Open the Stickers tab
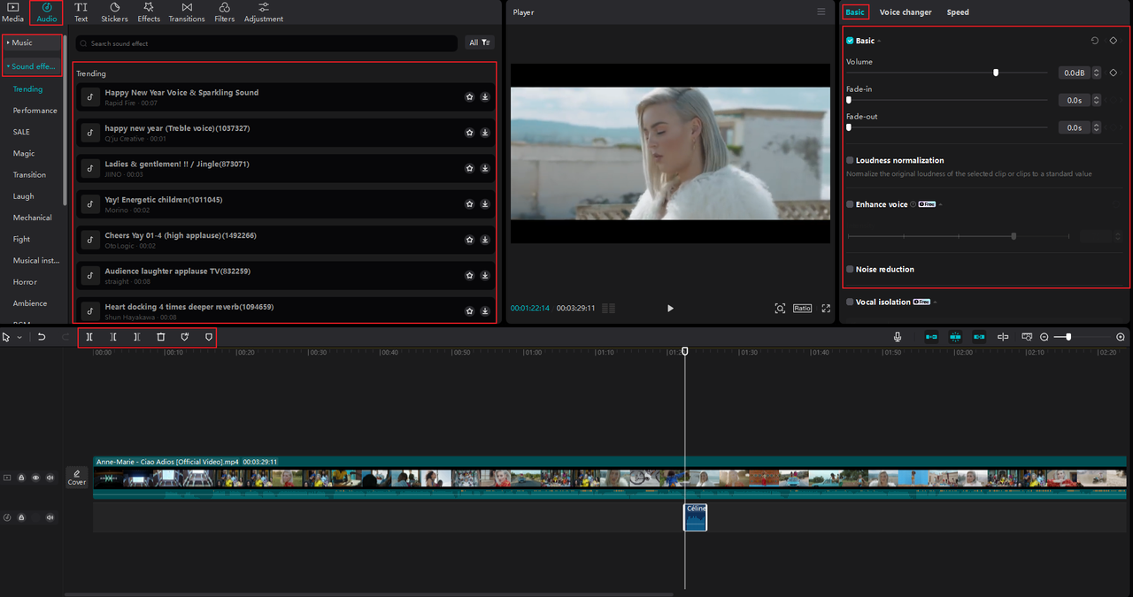Viewport: 1133px width, 597px height. pyautogui.click(x=114, y=12)
